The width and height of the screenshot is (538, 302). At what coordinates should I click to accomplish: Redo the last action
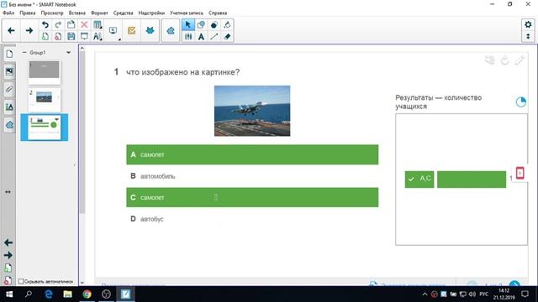coord(58,25)
